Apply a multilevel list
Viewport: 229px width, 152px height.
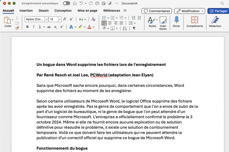coord(121,18)
